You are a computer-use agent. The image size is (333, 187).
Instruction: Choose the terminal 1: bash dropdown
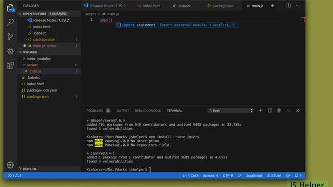point(230,111)
